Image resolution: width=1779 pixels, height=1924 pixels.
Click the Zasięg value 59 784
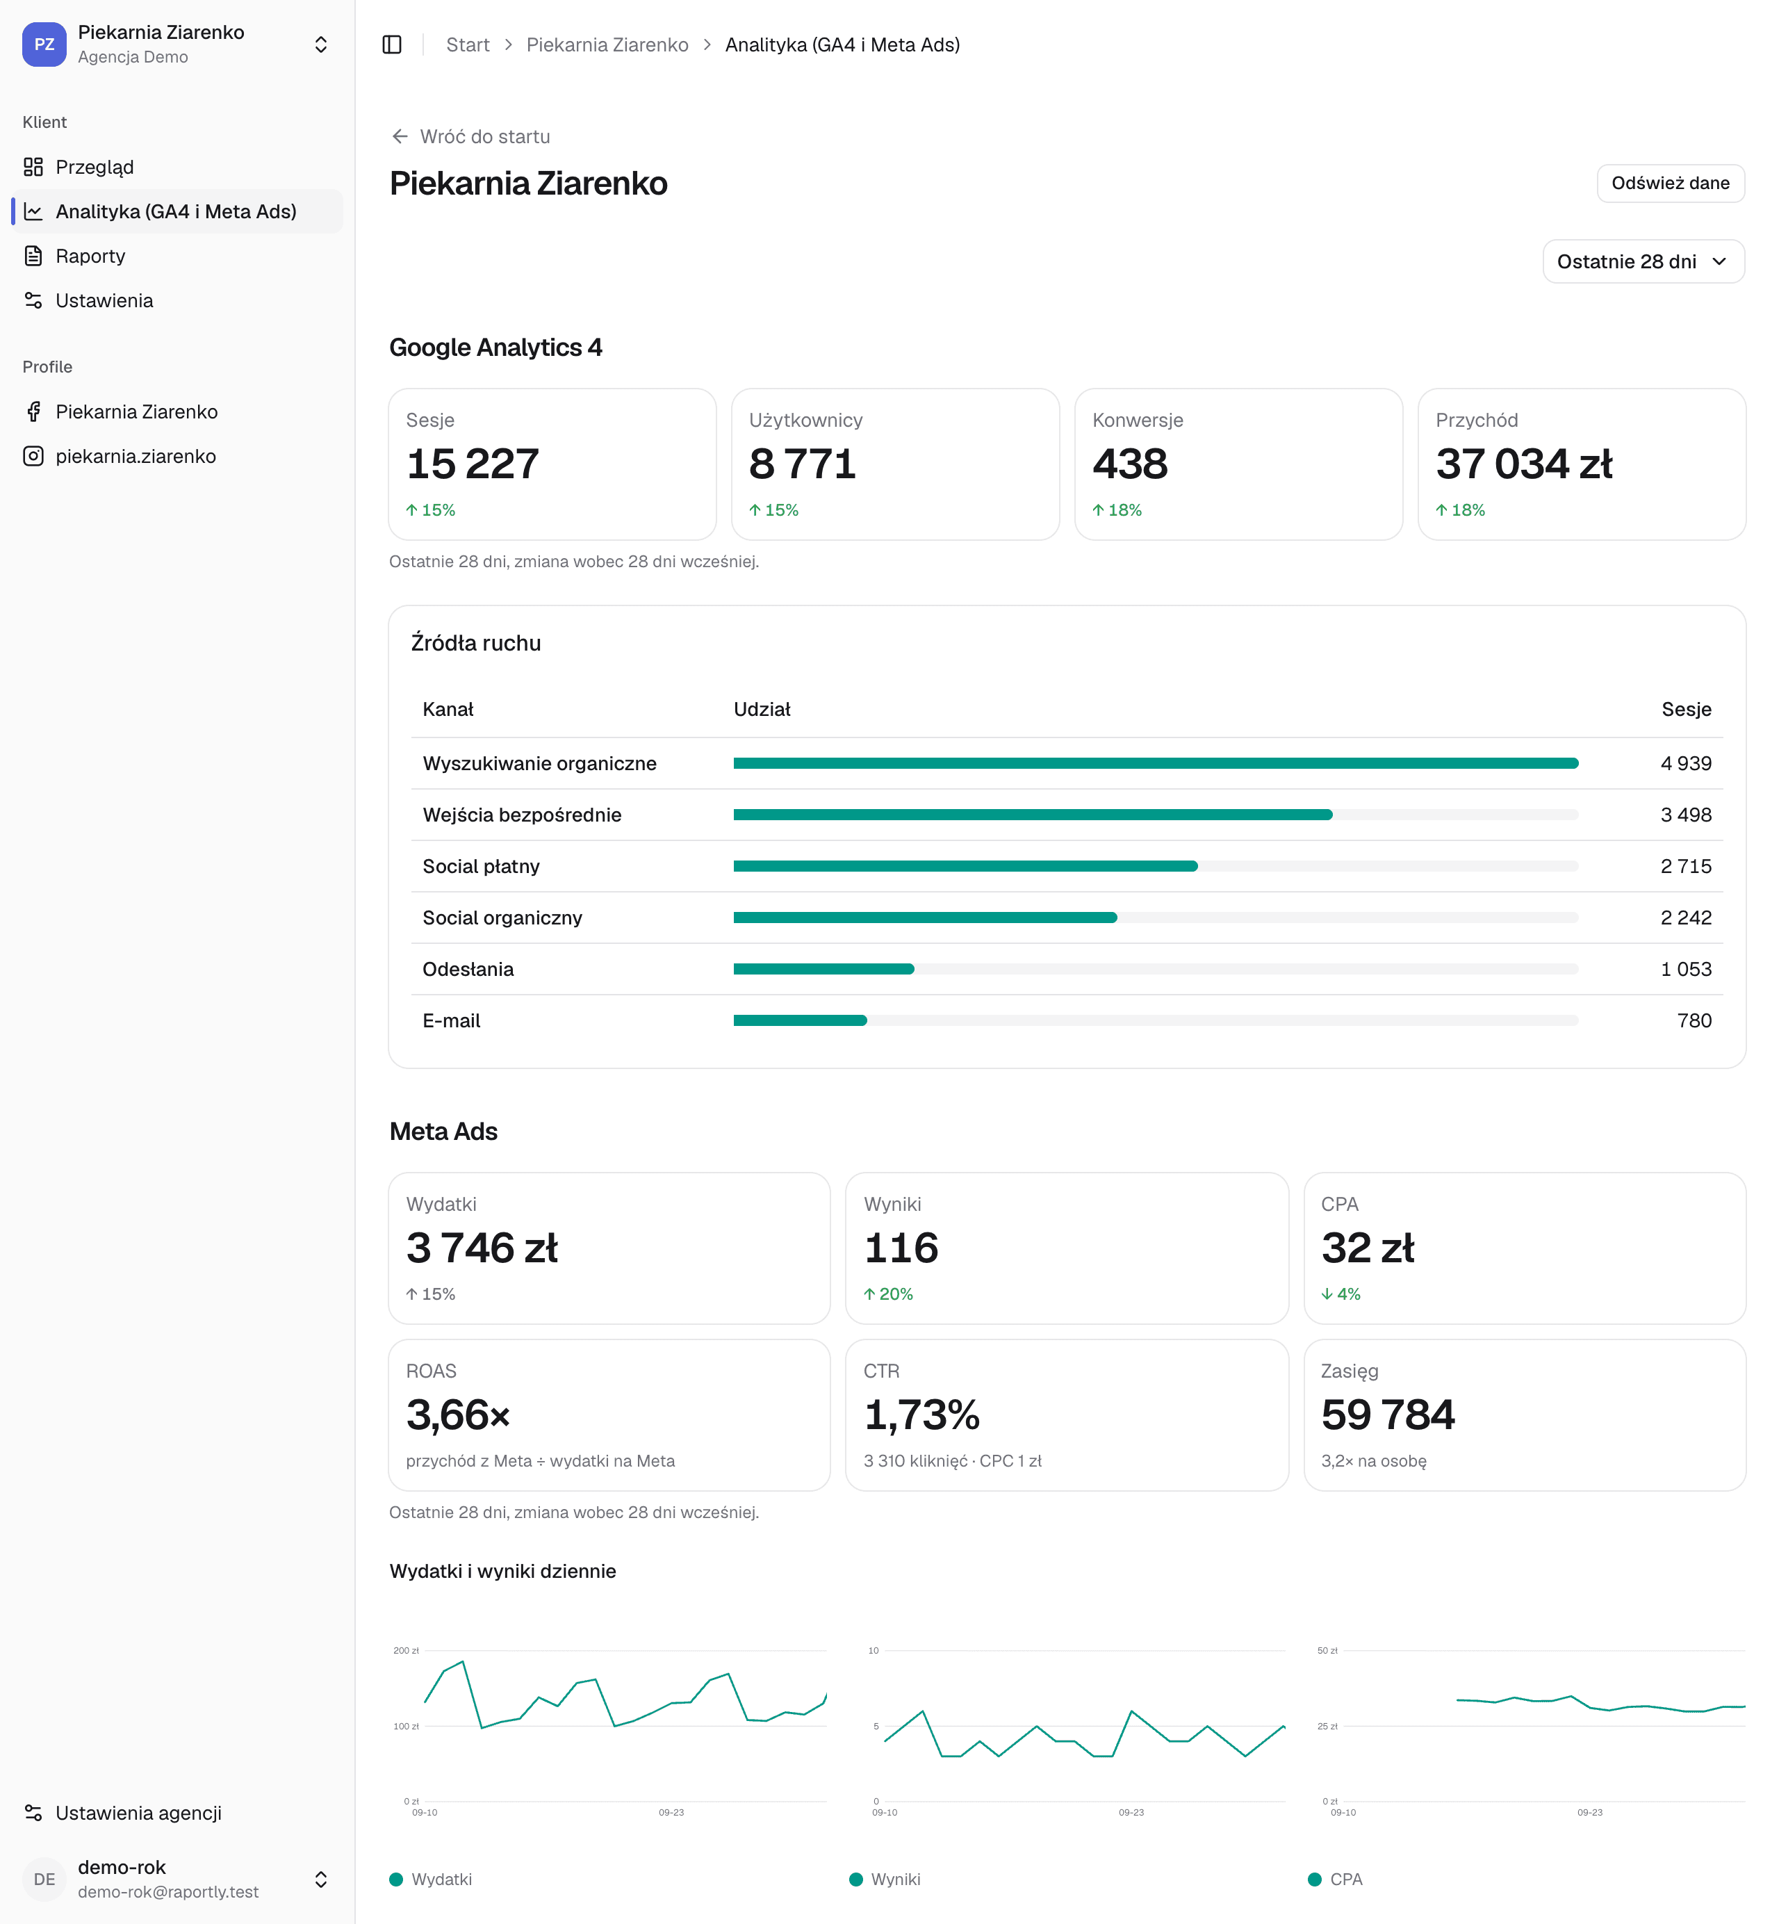click(x=1387, y=1415)
